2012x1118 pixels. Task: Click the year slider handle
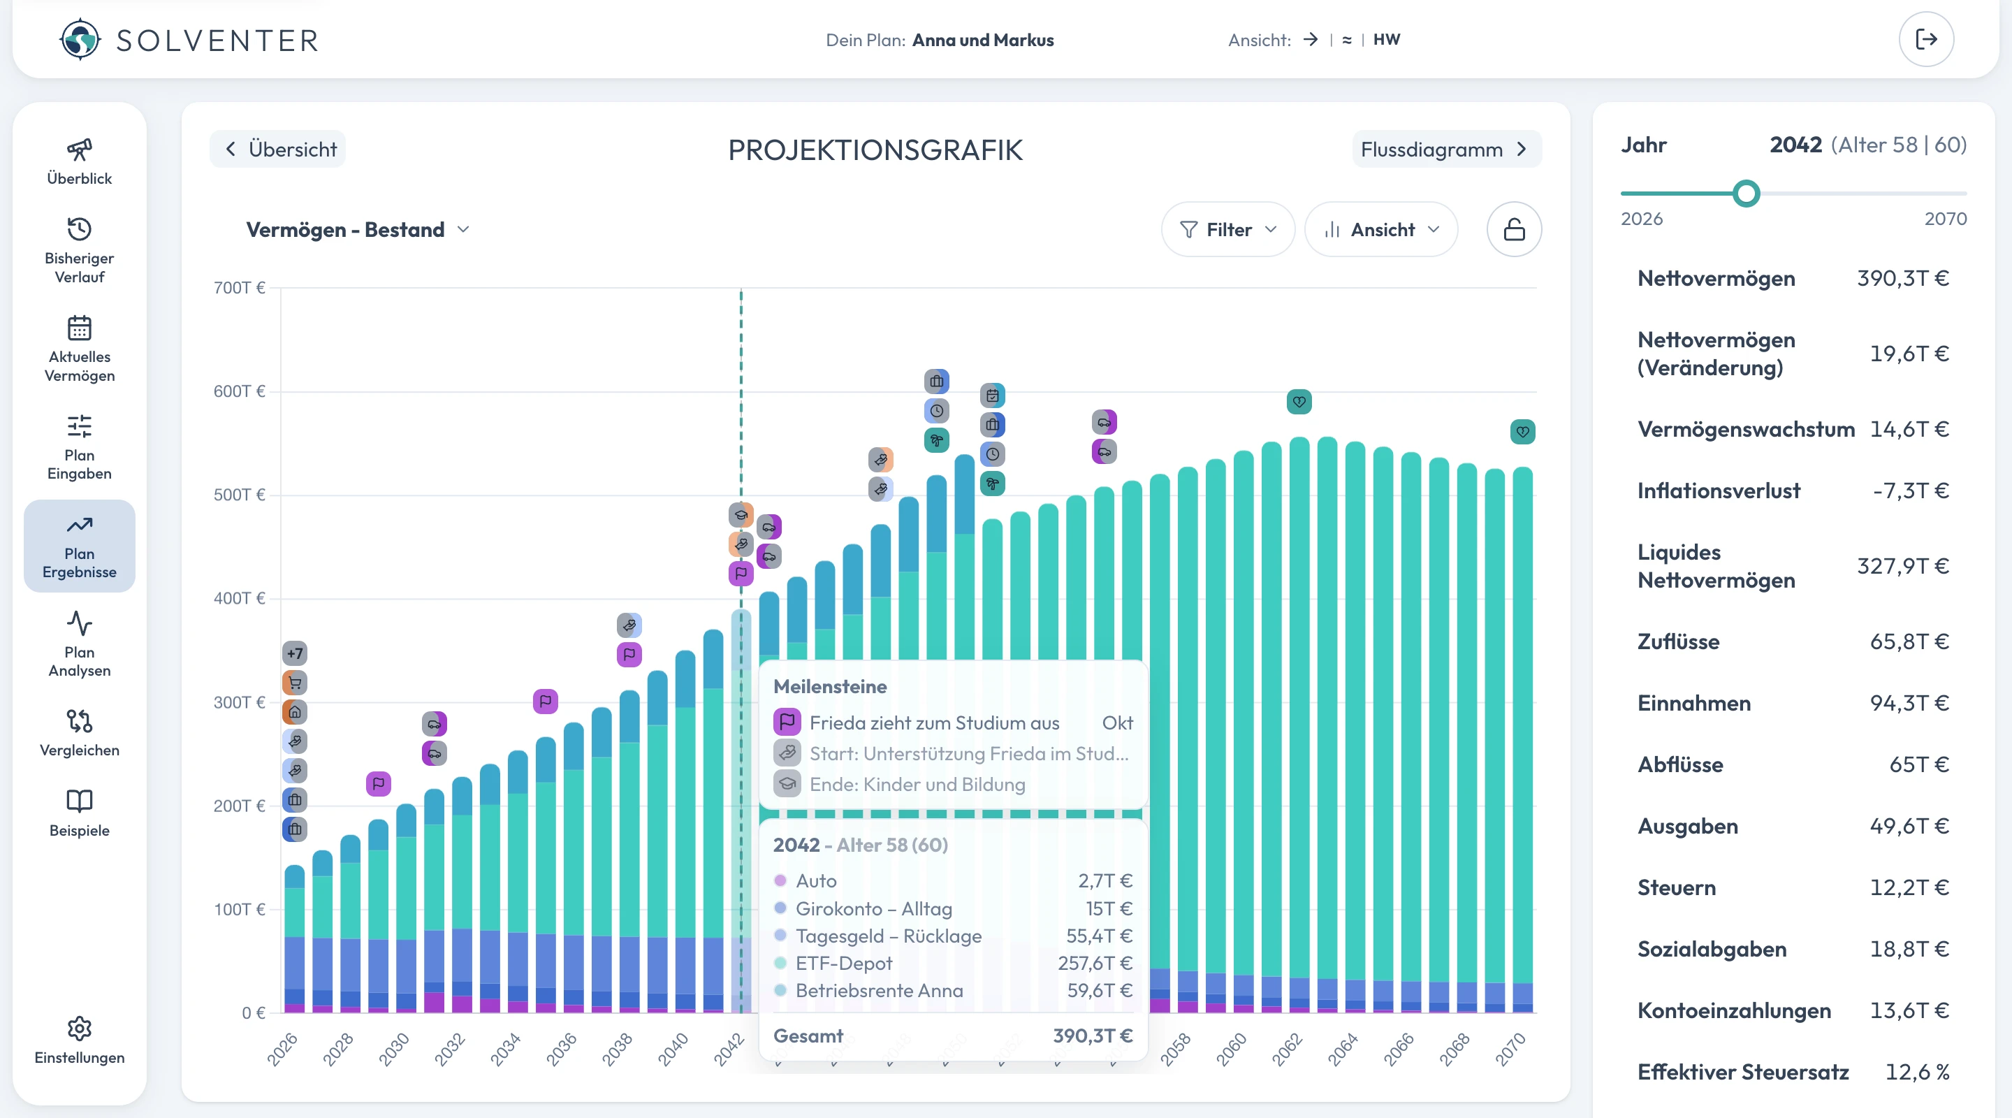point(1746,192)
